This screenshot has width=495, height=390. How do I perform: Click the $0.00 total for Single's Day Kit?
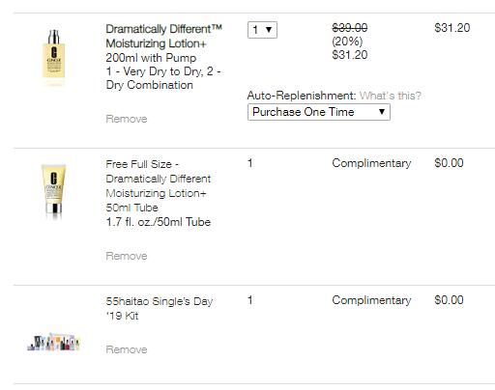[449, 300]
